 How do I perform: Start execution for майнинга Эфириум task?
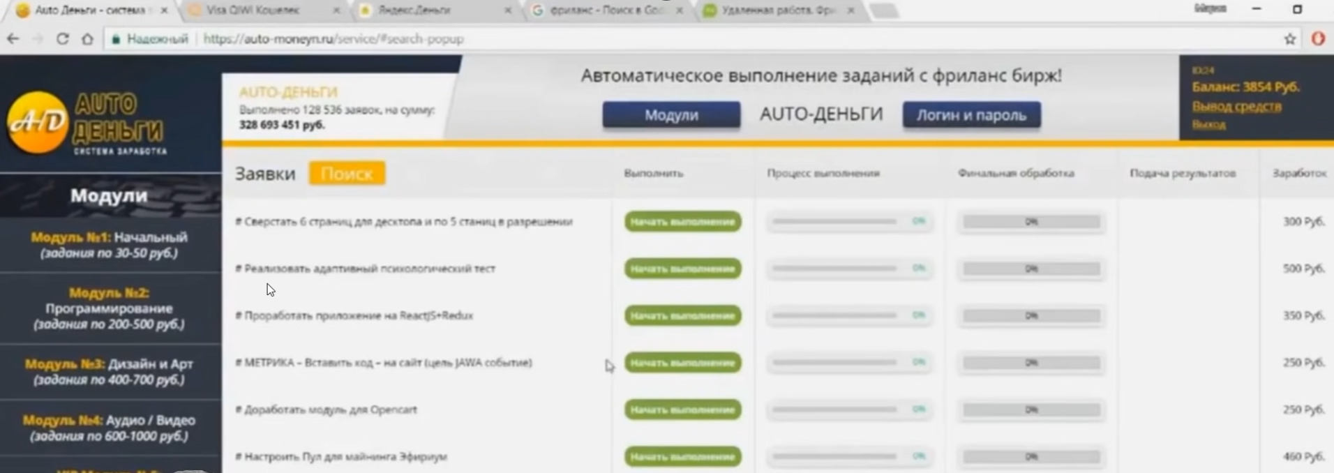pos(682,457)
